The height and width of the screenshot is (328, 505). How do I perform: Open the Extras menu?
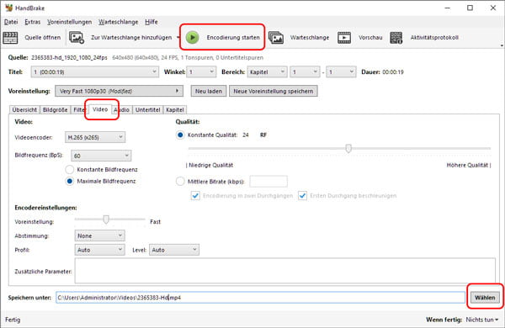tap(33, 22)
